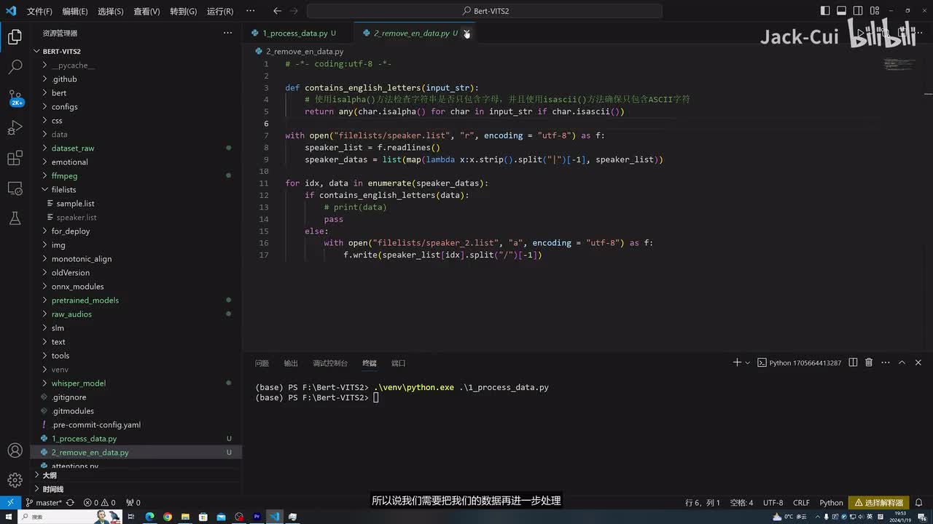Click the Bert-VITS2 command center search box
The image size is (933, 524).
point(484,11)
